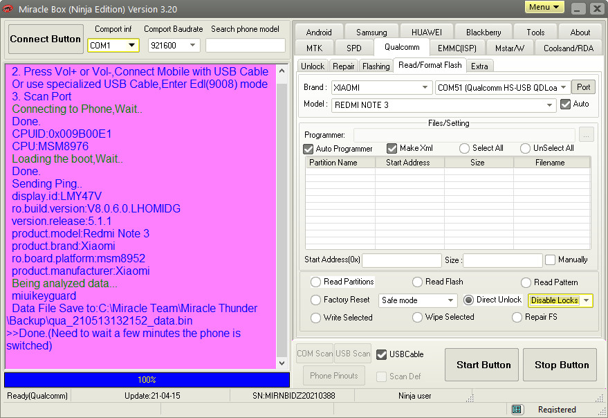
Task: Toggle the Auto model checkbox
Action: pos(565,104)
